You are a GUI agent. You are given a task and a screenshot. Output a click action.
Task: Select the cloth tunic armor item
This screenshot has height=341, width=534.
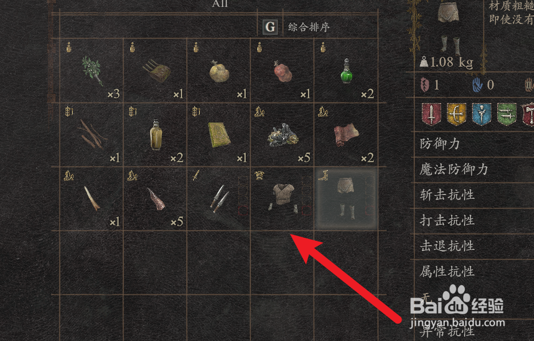point(282,198)
